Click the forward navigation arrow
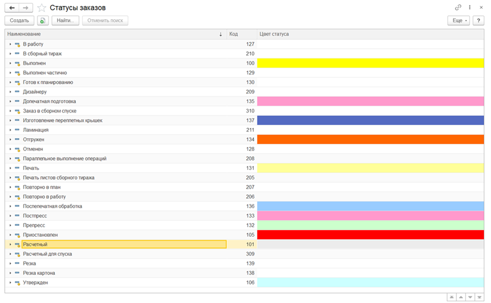The height and width of the screenshot is (303, 491). tap(26, 8)
